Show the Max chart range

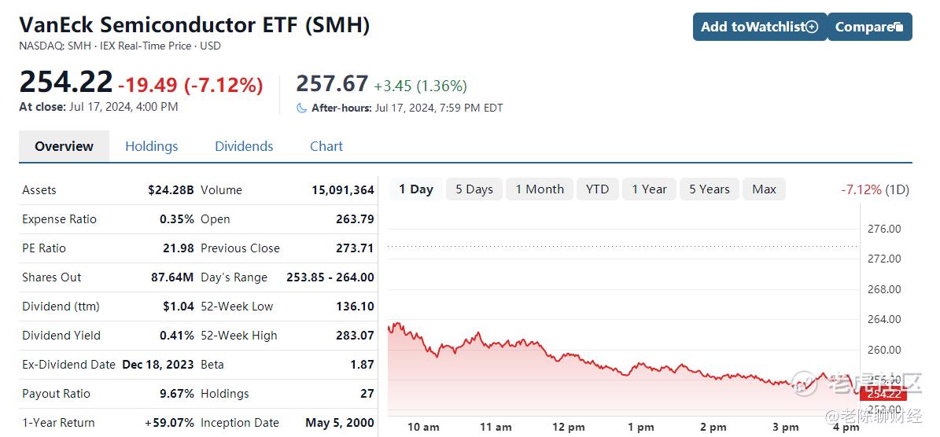click(765, 189)
